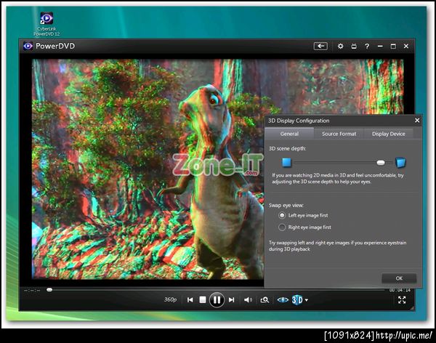Click the playback seek bar handle

[49, 290]
